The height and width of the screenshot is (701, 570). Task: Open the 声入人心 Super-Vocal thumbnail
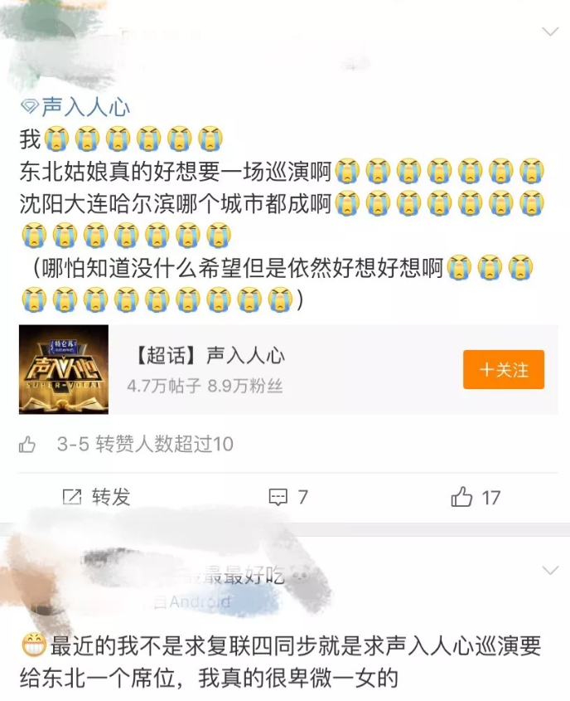coord(64,369)
